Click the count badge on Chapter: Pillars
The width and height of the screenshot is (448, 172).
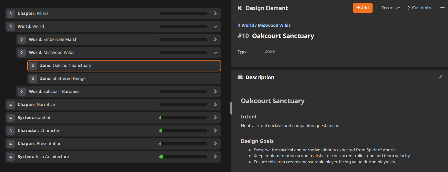coord(10,14)
